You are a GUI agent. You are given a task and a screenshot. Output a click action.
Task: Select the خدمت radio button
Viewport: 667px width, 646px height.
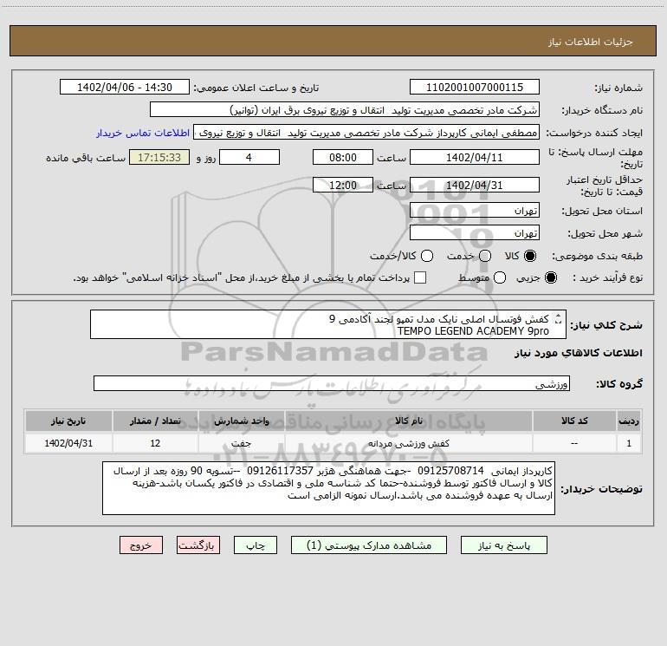click(x=485, y=256)
